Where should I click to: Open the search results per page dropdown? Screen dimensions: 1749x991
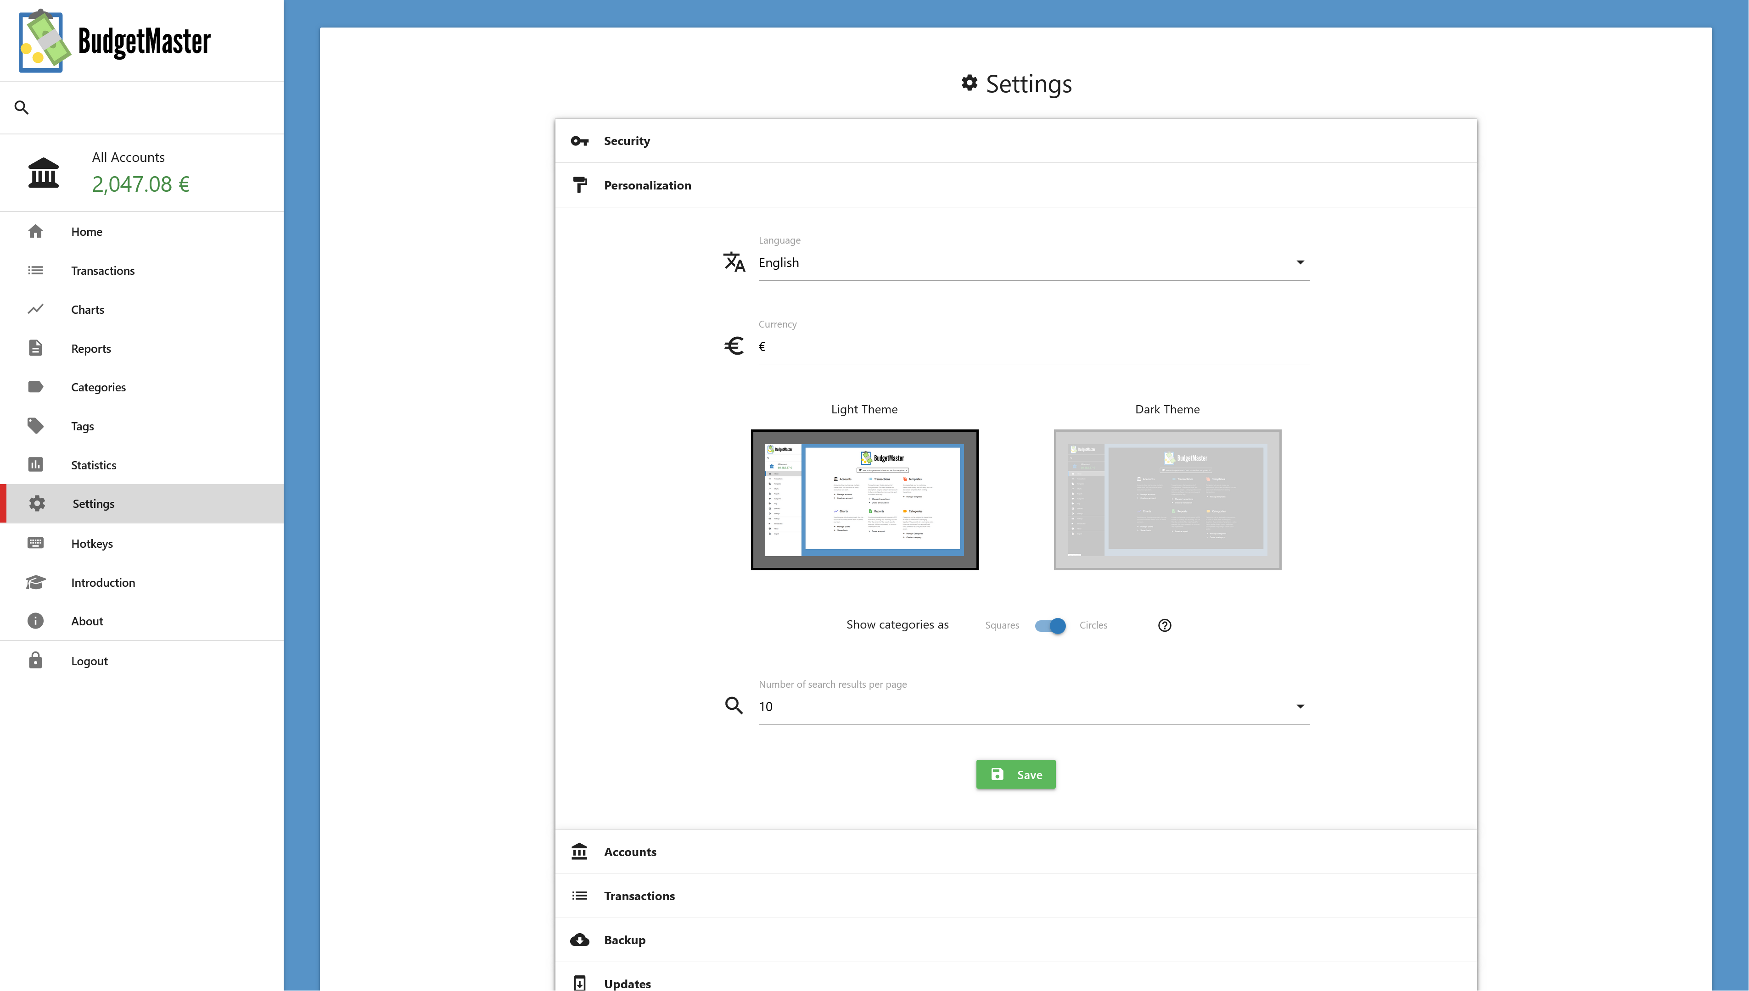tap(1033, 707)
